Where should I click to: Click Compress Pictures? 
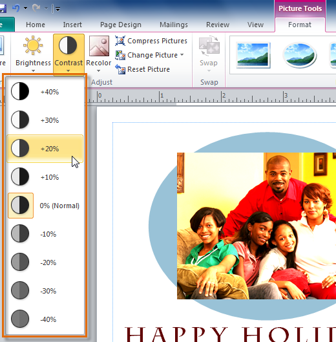point(151,41)
